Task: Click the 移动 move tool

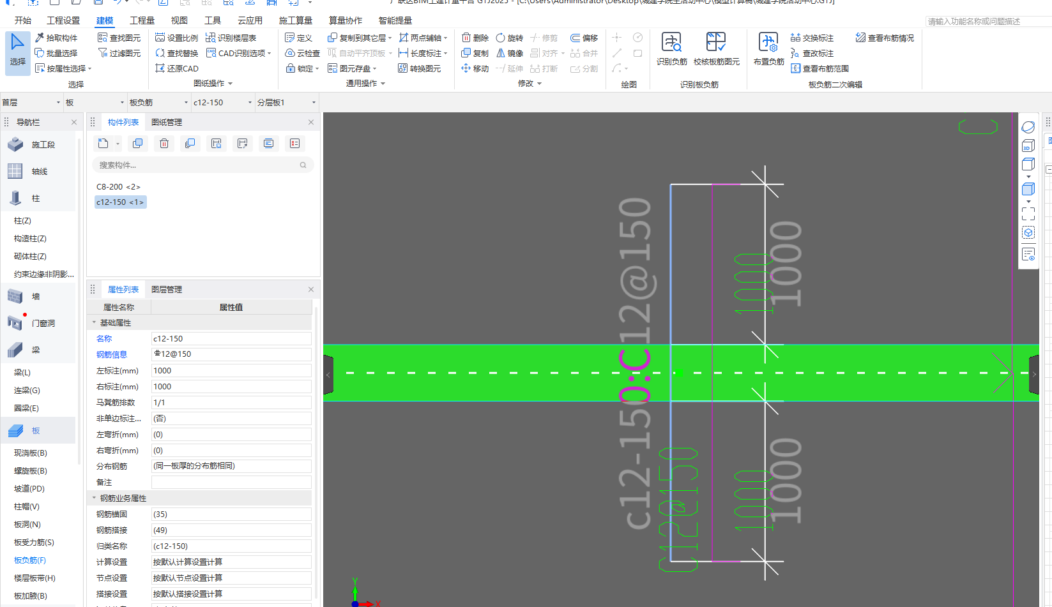Action: coord(475,68)
